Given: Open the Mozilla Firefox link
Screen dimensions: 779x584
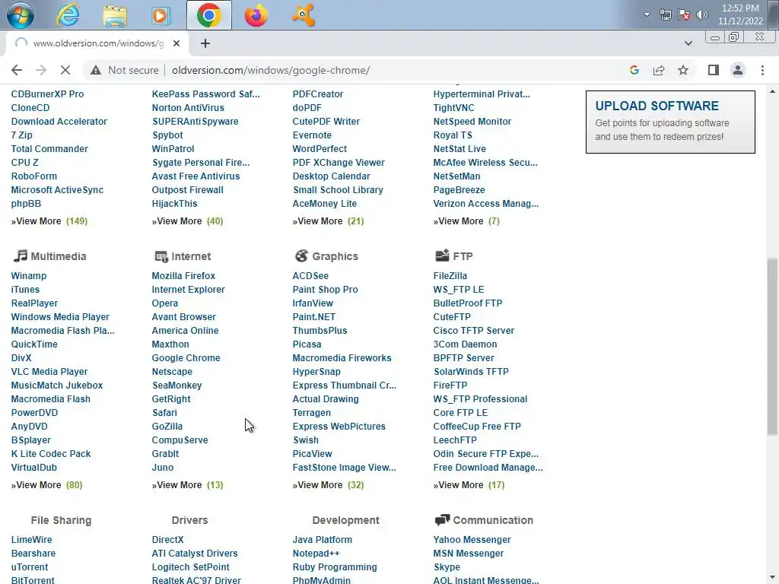Looking at the screenshot, I should click(x=183, y=275).
